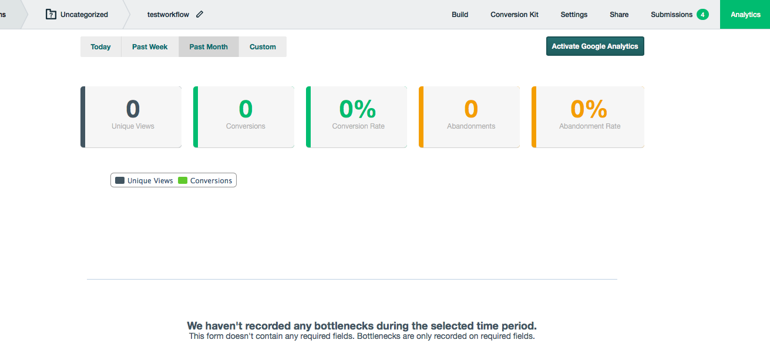Screen dimensions: 770x353
Task: Select the Today time range
Action: [x=100, y=47]
